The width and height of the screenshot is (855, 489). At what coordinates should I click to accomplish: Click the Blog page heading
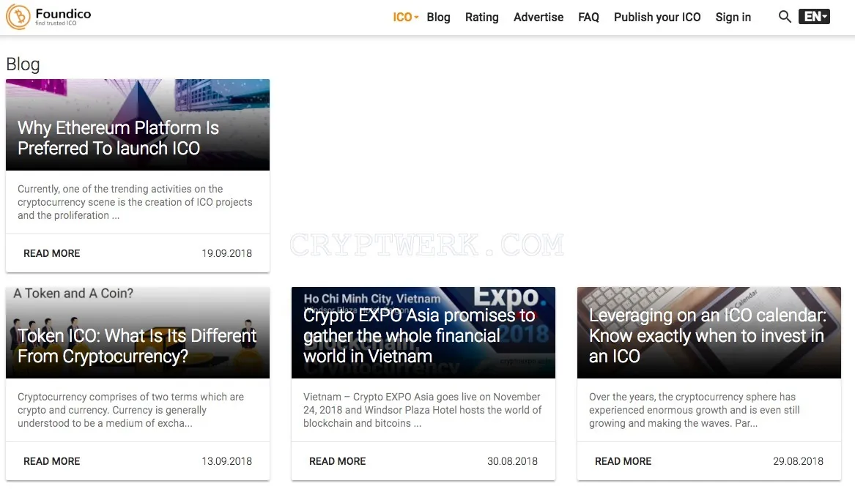tap(23, 64)
